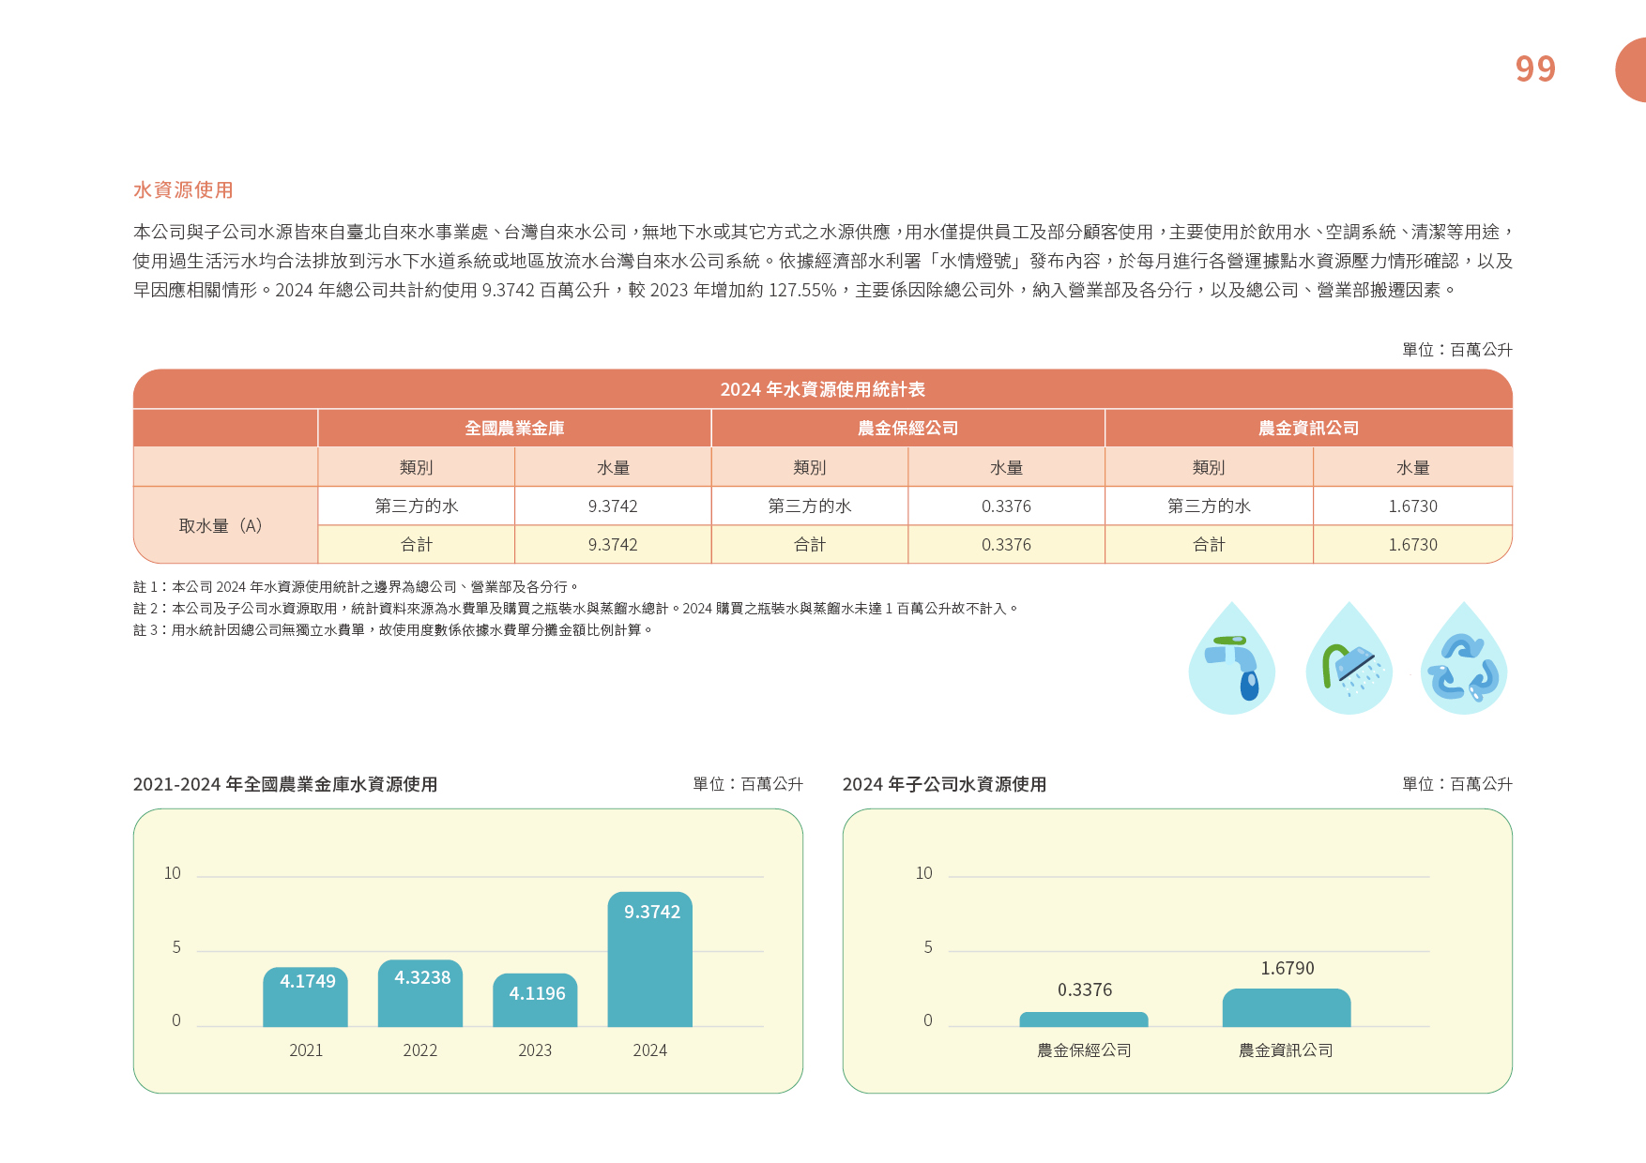Click the y-axis value 5 in subsidiary chart
The image size is (1646, 1163).
[928, 947]
